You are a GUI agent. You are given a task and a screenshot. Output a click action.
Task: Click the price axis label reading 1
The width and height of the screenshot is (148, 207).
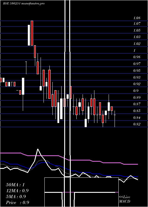click(134, 51)
